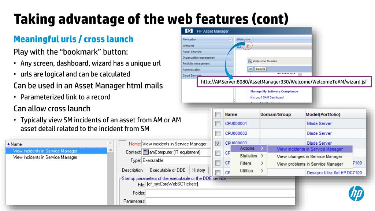Open Blade Server link in CPU000001 row

tap(319, 124)
